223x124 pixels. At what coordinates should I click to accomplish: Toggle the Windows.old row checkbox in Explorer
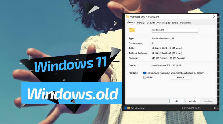coord(125,108)
